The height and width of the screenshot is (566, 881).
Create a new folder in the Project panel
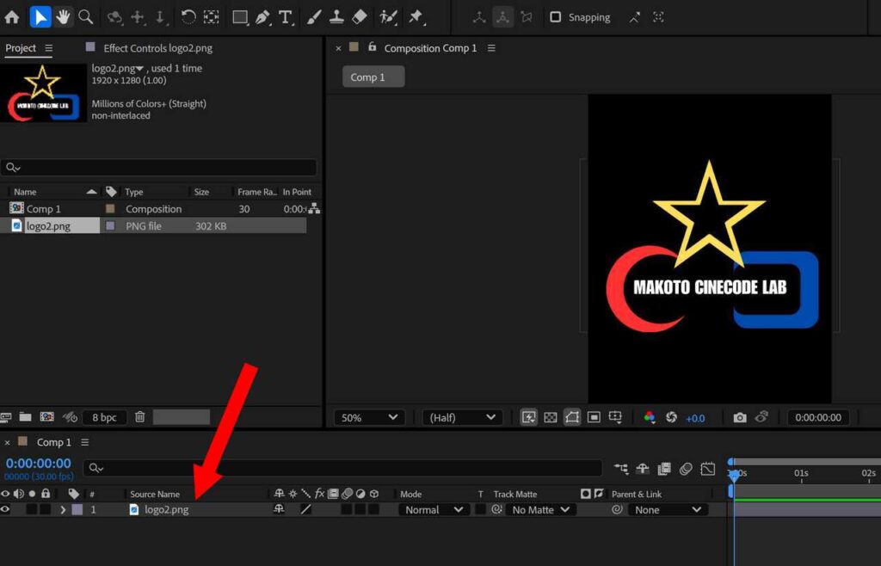25,416
